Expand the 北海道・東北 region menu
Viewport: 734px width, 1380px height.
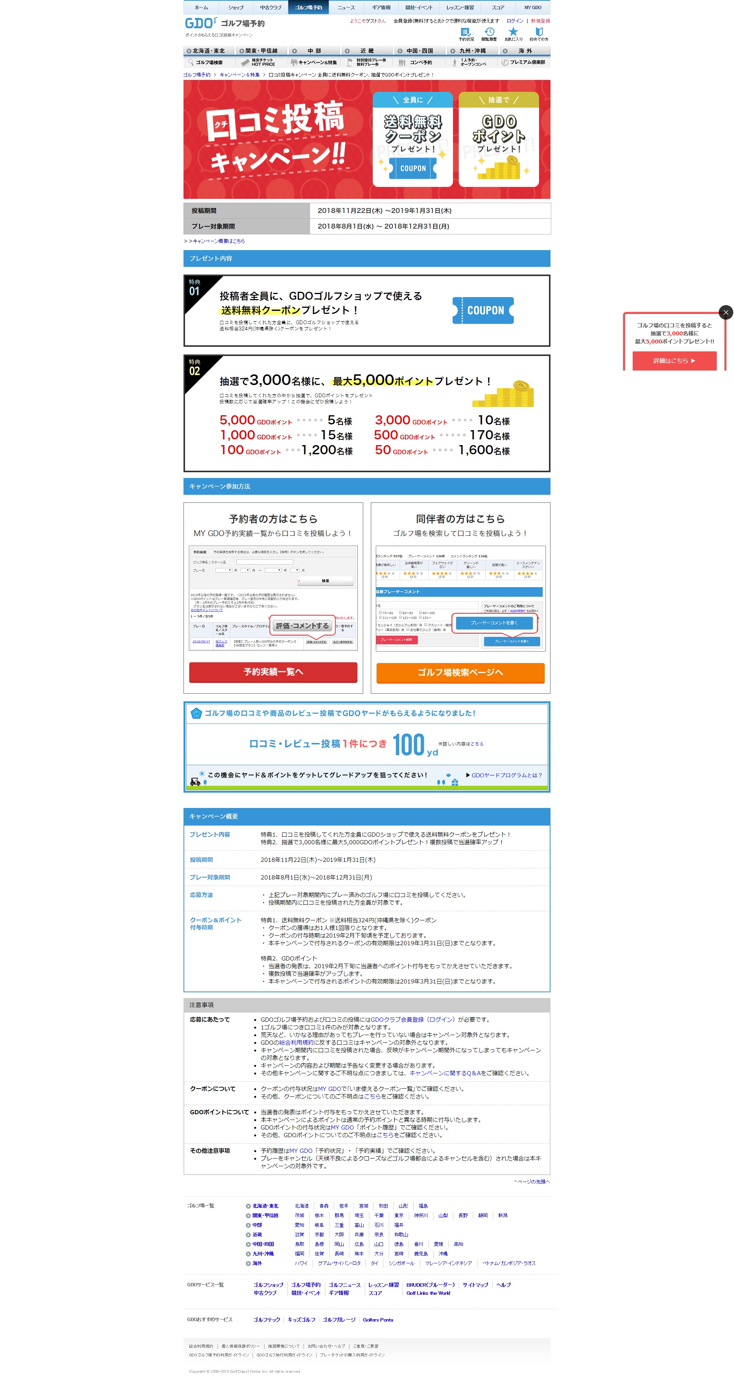[x=209, y=51]
